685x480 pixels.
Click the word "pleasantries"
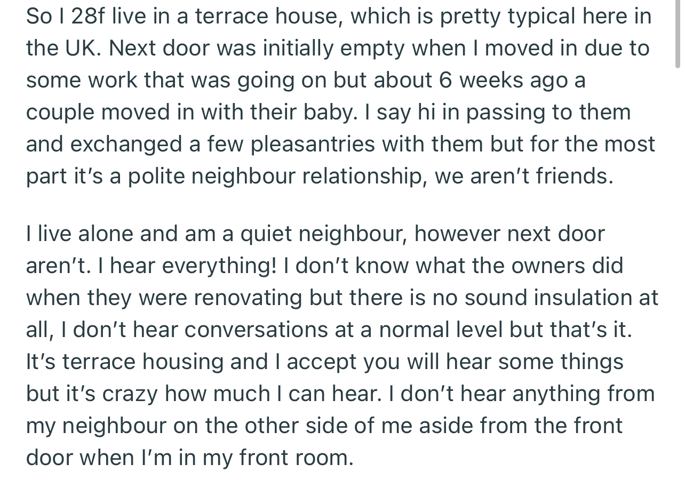[313, 145]
